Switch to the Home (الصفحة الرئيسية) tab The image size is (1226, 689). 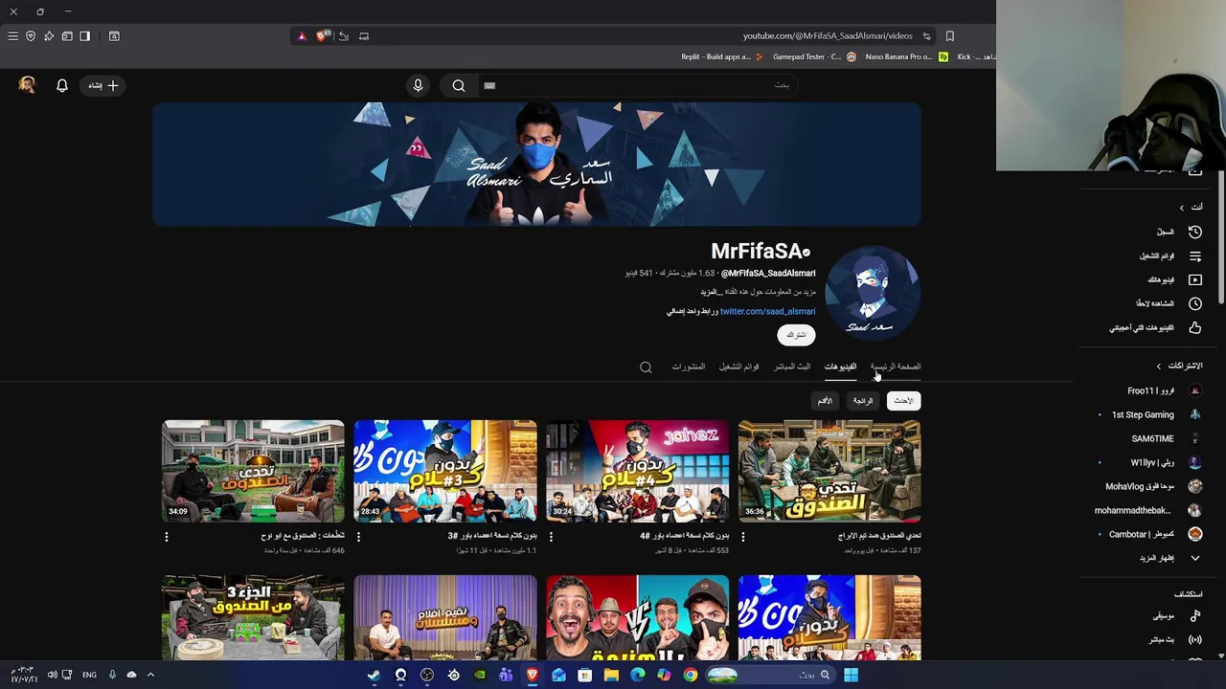click(x=896, y=367)
